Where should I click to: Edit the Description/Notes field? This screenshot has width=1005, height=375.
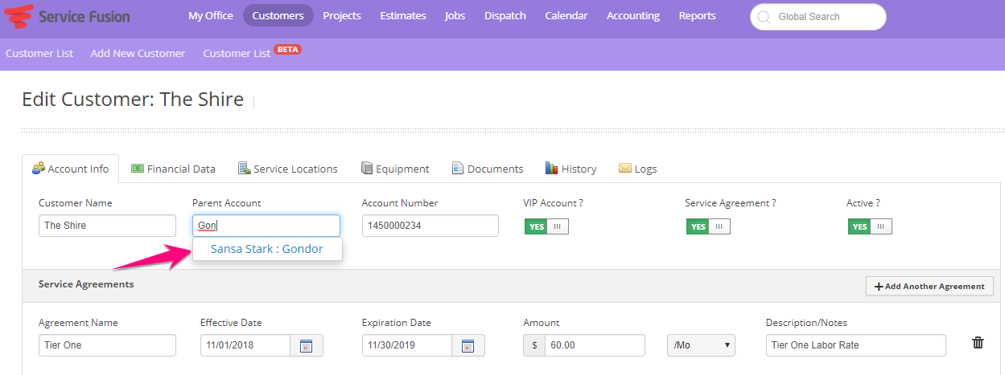pyautogui.click(x=855, y=345)
